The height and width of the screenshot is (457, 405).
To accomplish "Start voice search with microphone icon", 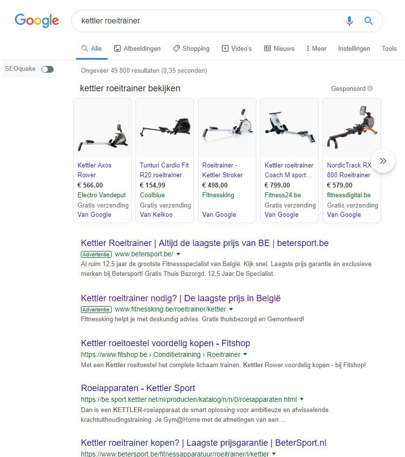I will (x=349, y=21).
